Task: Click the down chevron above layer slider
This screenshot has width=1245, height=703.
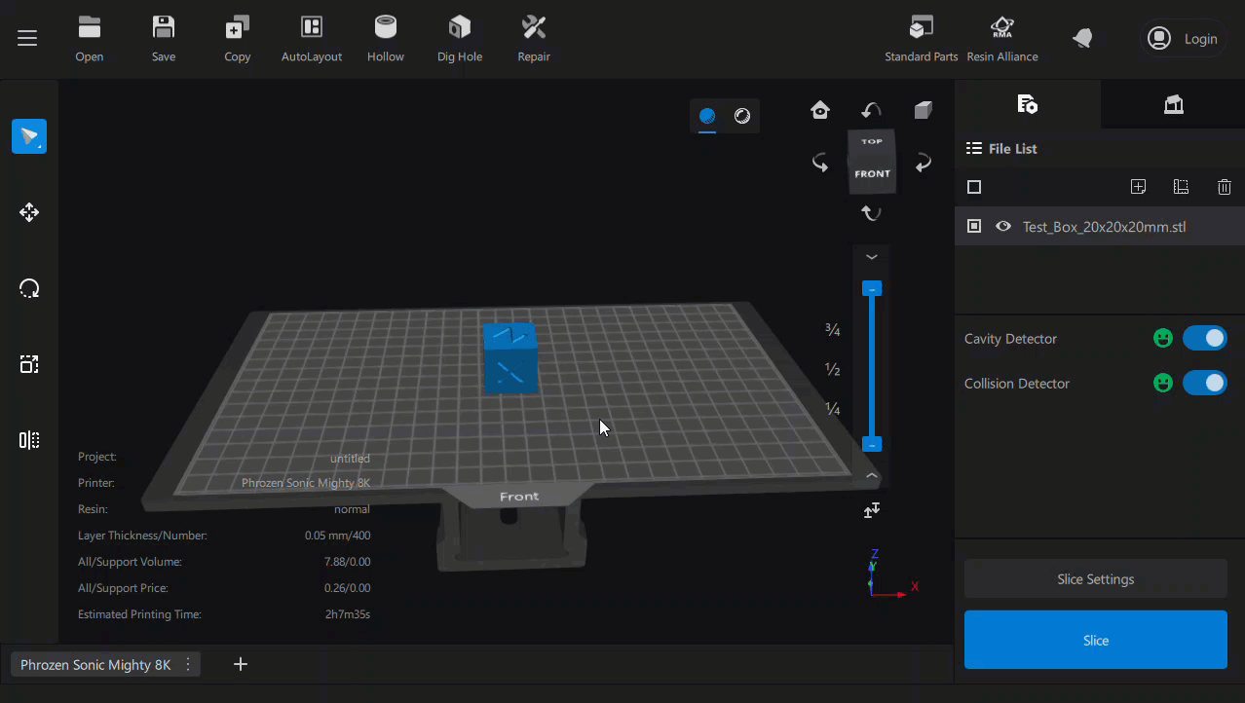Action: tap(872, 257)
